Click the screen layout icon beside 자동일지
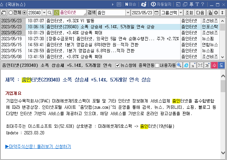Image resolution: width=227 pixels, height=160 pixels. pyautogui.click(x=178, y=4)
